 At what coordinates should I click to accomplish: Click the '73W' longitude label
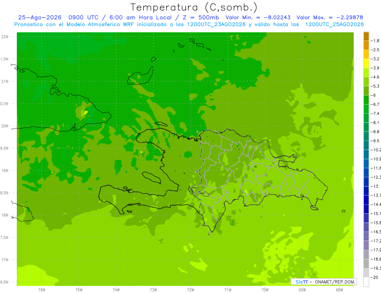[x=153, y=290]
